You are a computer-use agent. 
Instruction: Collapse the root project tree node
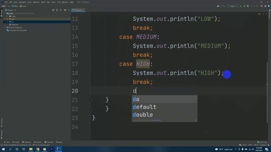5,13
